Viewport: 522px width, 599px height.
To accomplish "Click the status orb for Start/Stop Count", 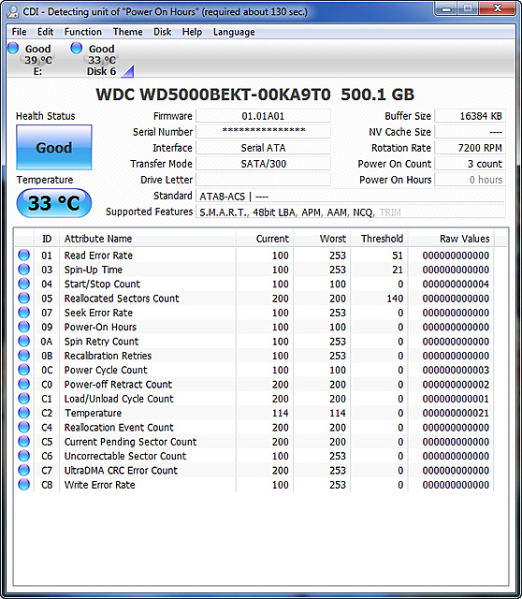I will click(23, 284).
